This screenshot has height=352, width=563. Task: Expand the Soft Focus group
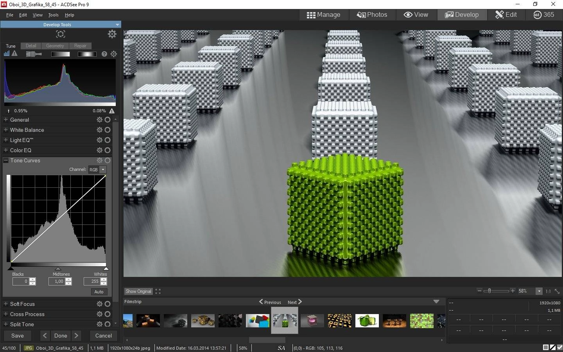6,304
